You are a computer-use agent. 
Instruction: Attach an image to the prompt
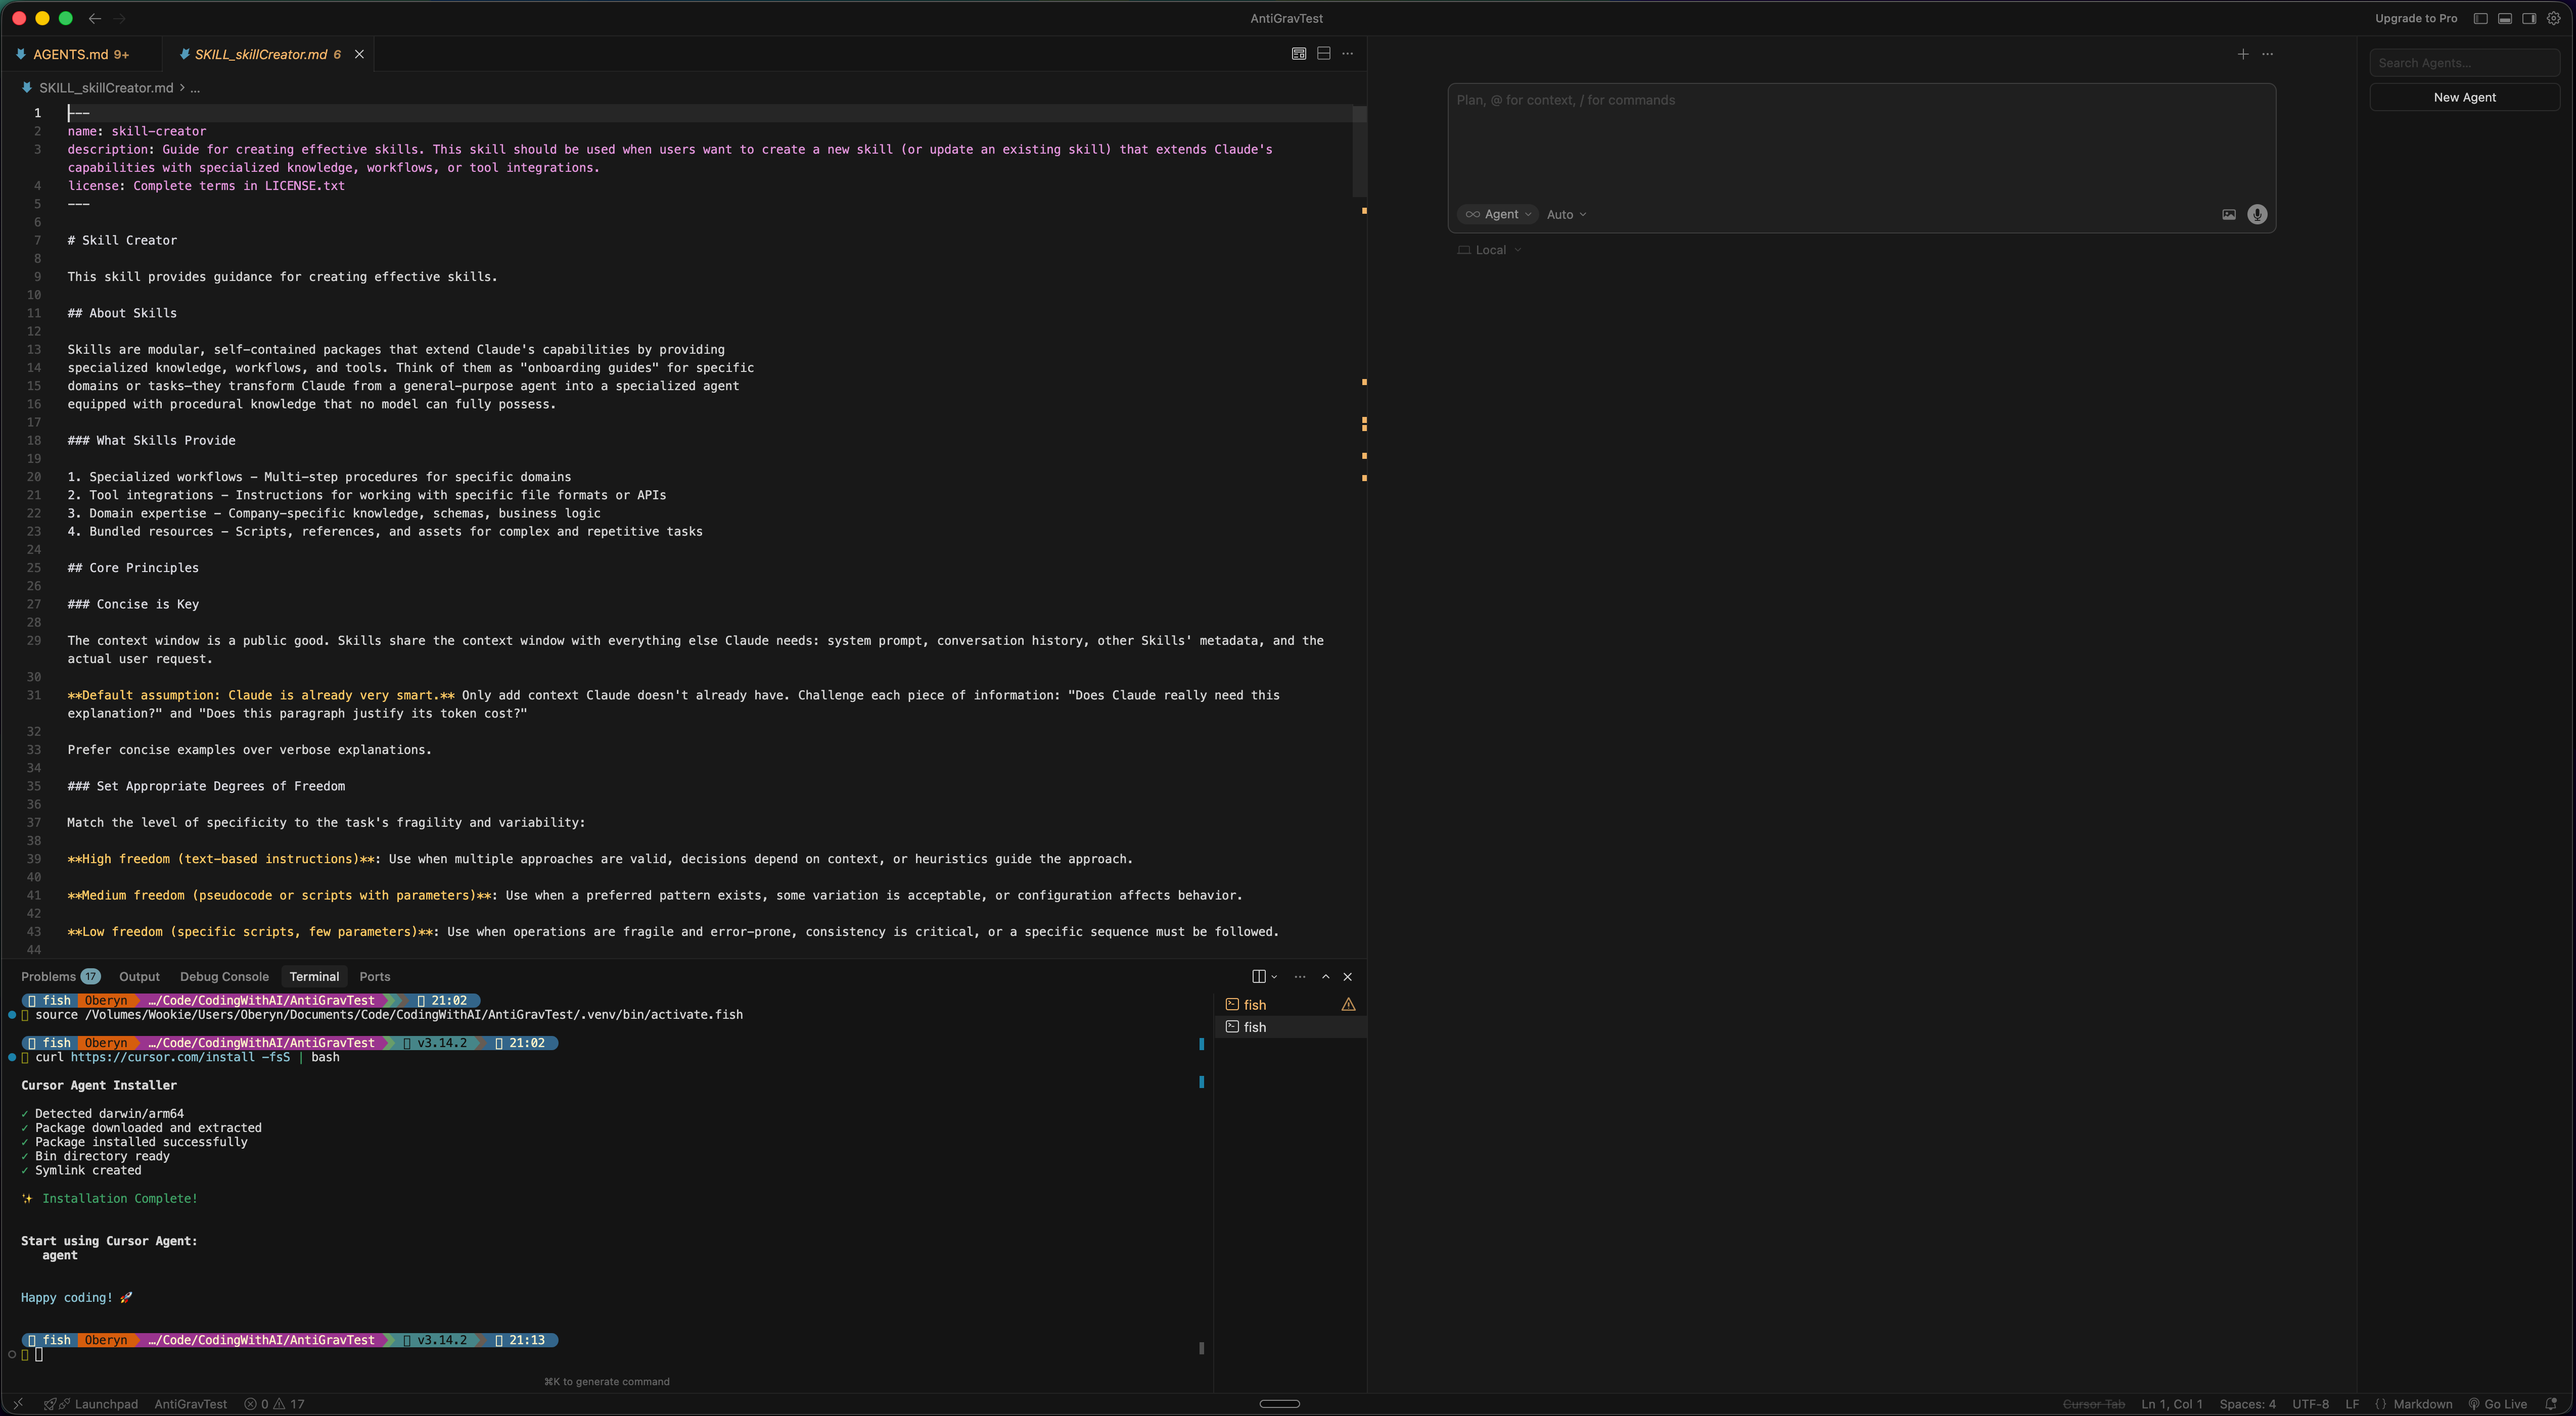coord(2228,214)
